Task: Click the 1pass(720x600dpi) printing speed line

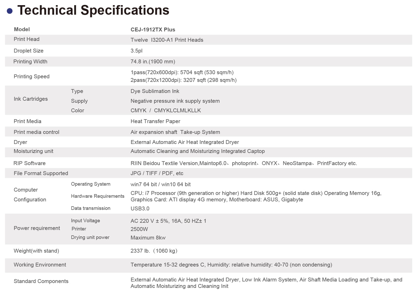Action: pos(182,72)
